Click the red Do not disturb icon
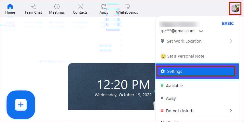 (162, 111)
